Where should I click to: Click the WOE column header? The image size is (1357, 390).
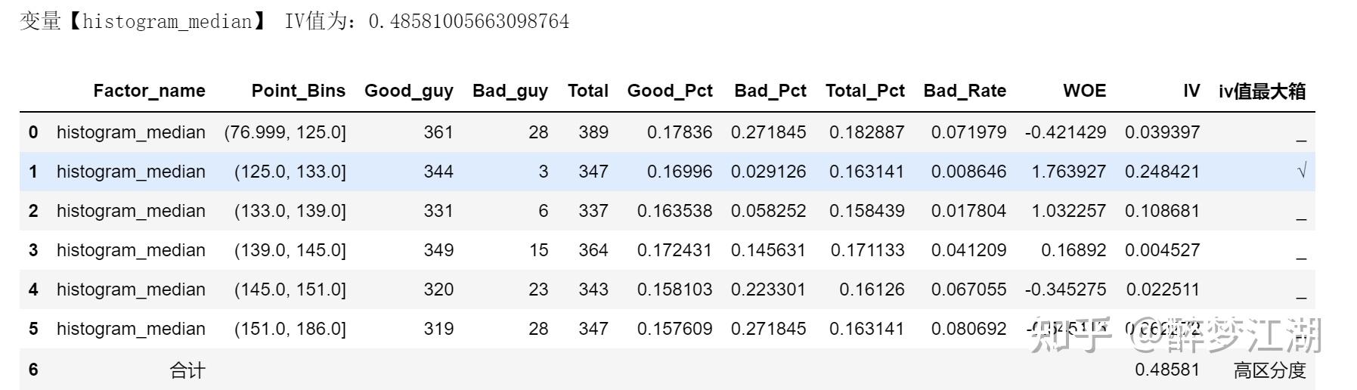click(x=1084, y=91)
